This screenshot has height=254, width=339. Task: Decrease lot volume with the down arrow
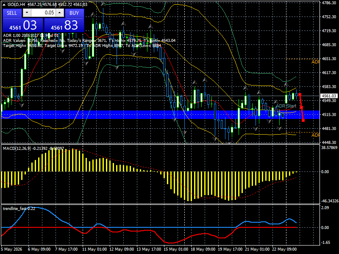pos(27,13)
